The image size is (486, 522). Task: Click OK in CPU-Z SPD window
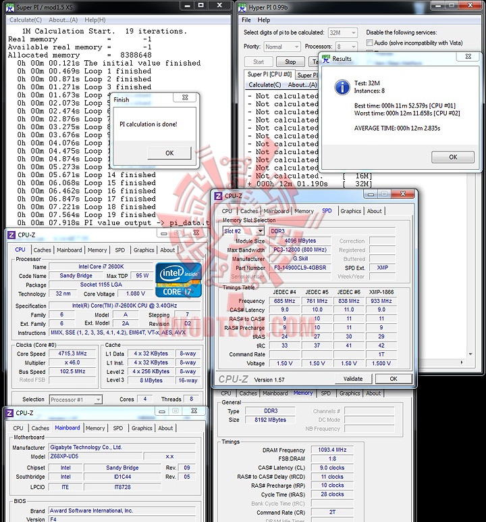tap(394, 379)
